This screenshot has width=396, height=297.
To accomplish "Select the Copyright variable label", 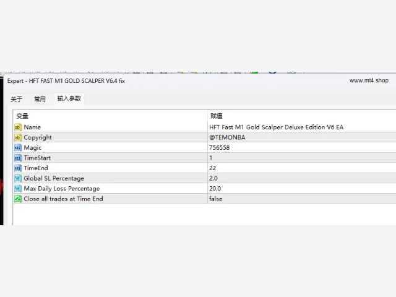I will coord(38,137).
